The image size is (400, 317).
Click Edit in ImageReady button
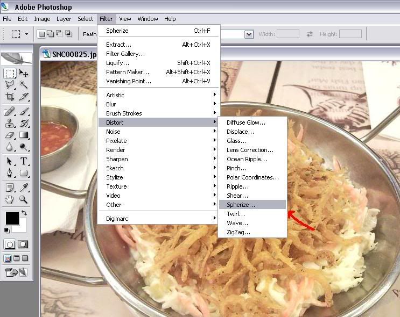(16, 272)
